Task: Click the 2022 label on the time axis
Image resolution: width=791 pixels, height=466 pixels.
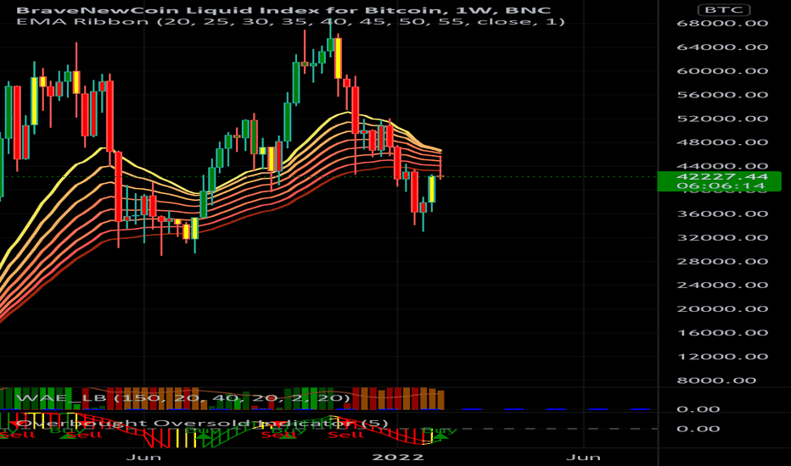Action: (397, 457)
